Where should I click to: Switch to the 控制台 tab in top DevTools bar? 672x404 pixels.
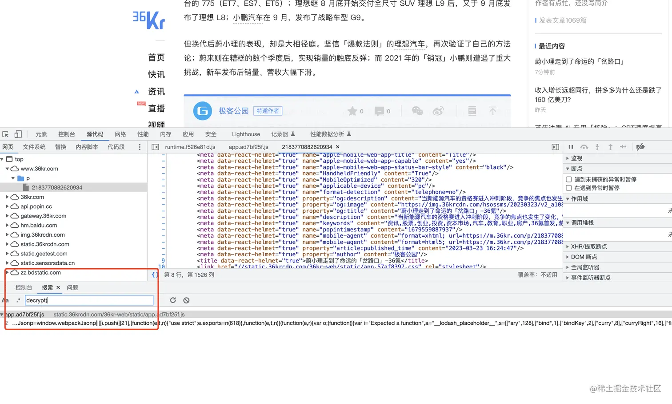pos(67,134)
